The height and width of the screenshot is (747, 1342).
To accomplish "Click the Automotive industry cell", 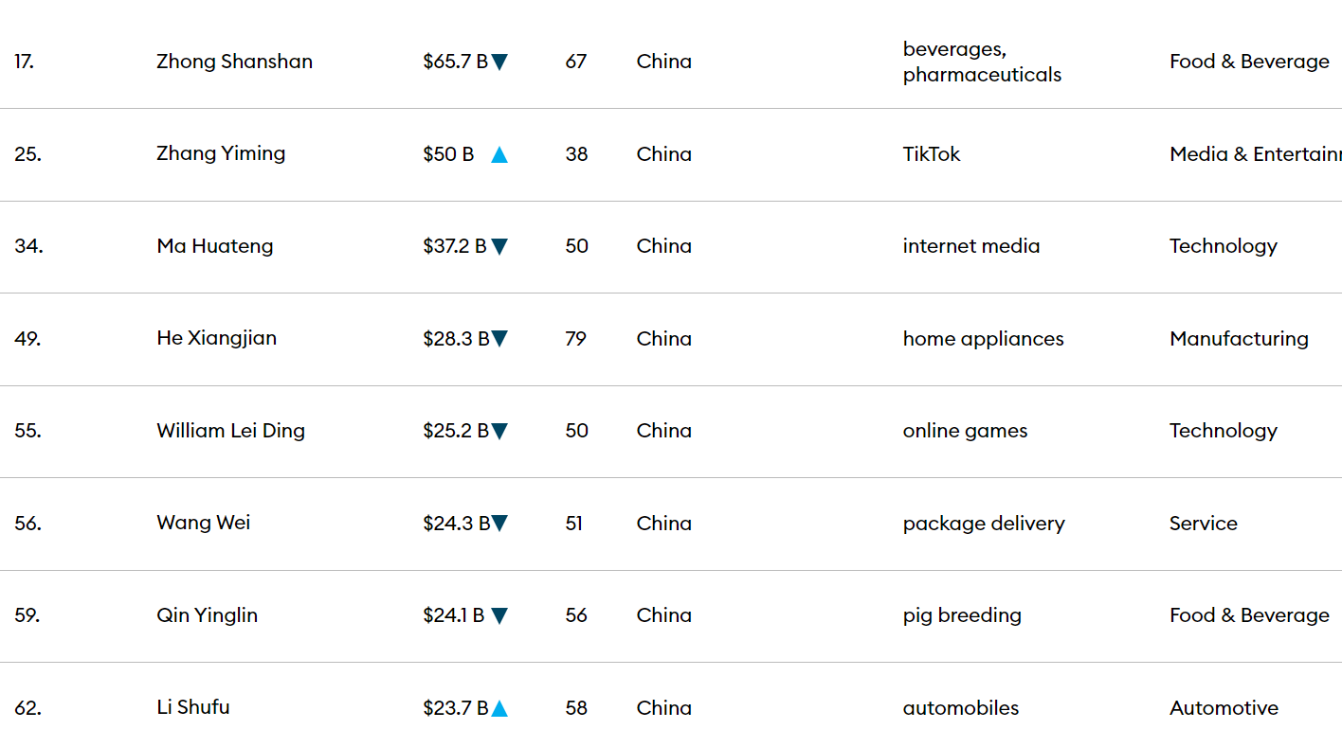I will pos(1224,708).
